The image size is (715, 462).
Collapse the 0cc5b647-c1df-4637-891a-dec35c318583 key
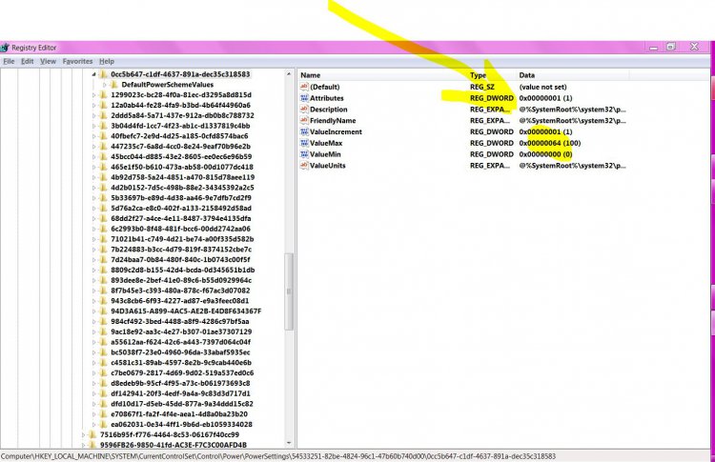(x=94, y=74)
